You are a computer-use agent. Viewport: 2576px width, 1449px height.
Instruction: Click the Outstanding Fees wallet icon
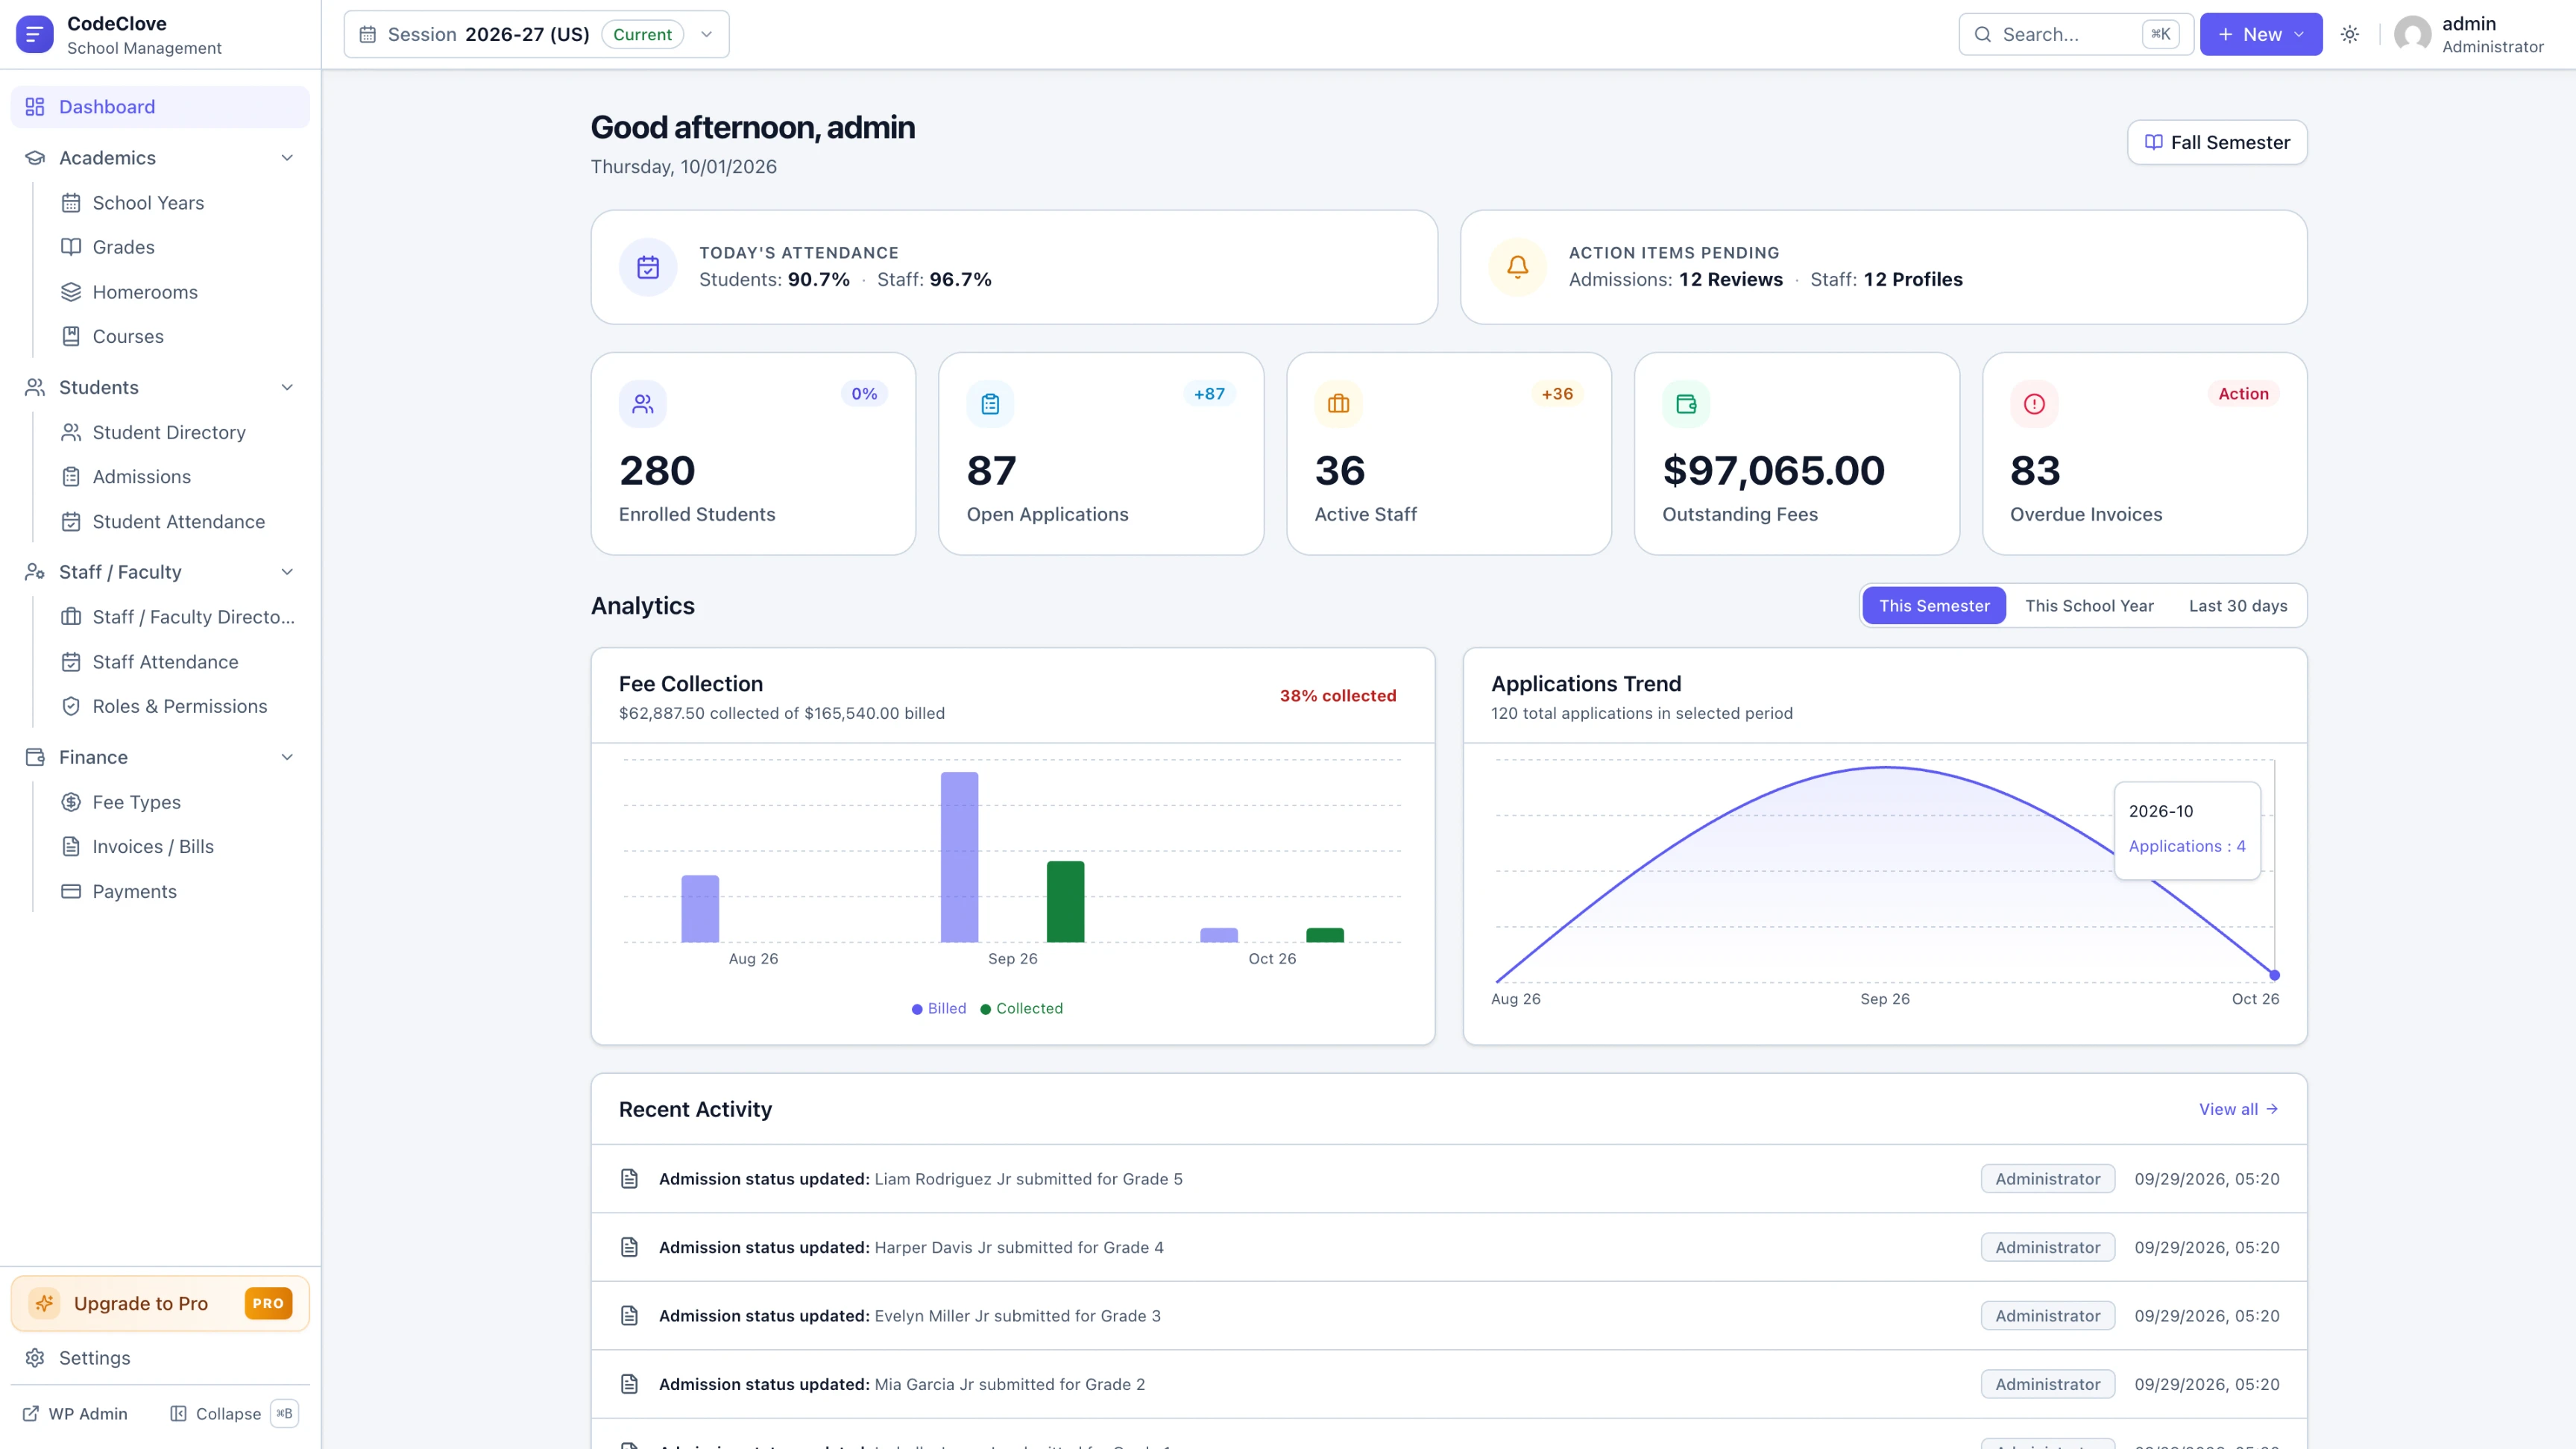[1686, 404]
